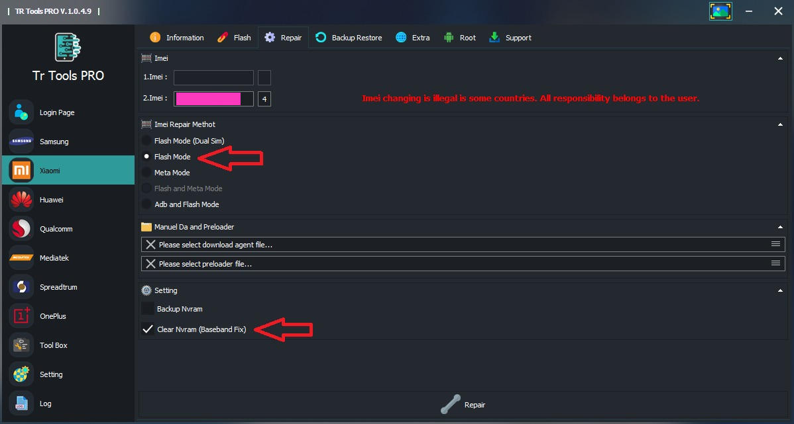
Task: Enable the Backup Nvram checkbox
Action: [147, 309]
